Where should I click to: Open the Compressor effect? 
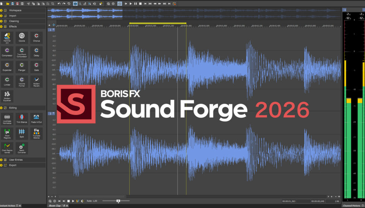point(7,52)
